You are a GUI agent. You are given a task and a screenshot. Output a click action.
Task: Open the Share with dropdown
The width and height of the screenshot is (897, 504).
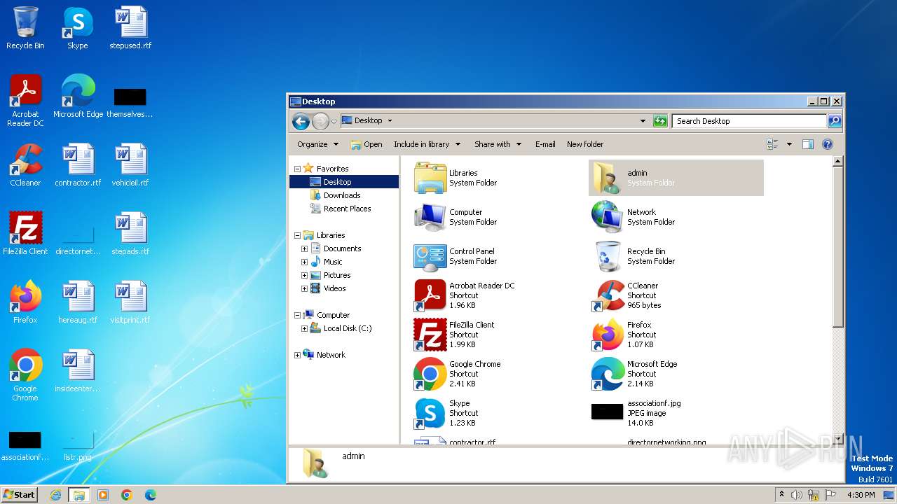coord(498,144)
